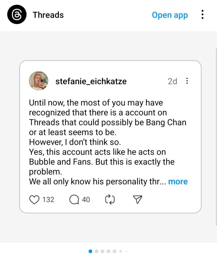Screen dimensions: 217x260
Task: Open the post's three-dot options menu
Action: click(x=187, y=81)
